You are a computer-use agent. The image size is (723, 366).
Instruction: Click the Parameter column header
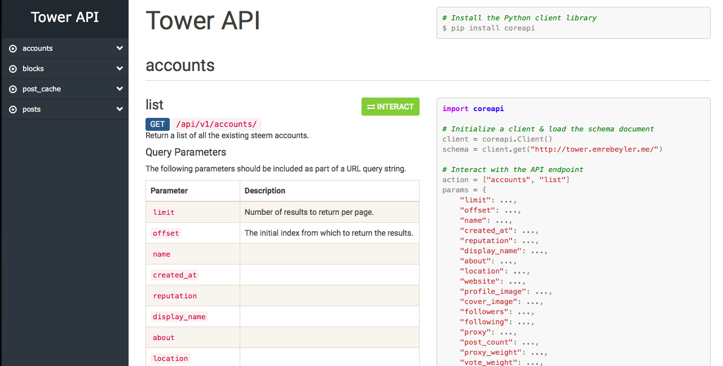[193, 191]
